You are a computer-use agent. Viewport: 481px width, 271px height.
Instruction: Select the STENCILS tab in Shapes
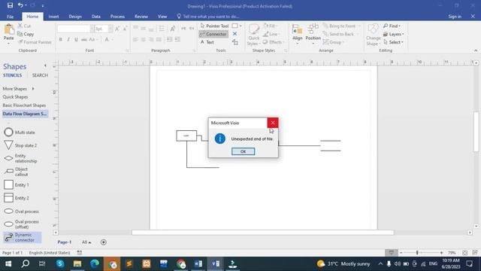(x=13, y=75)
